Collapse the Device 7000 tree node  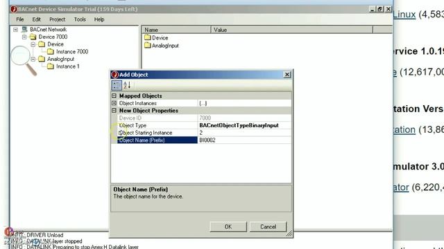click(24, 37)
